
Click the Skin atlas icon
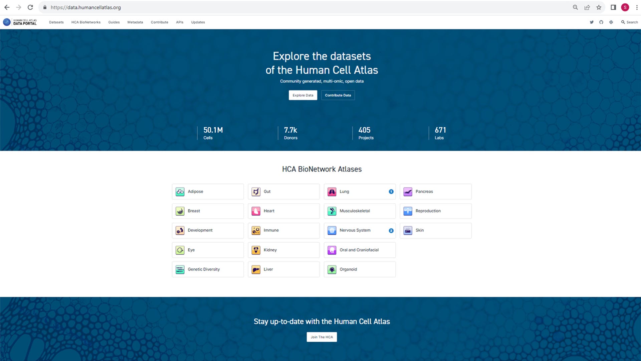pyautogui.click(x=408, y=231)
